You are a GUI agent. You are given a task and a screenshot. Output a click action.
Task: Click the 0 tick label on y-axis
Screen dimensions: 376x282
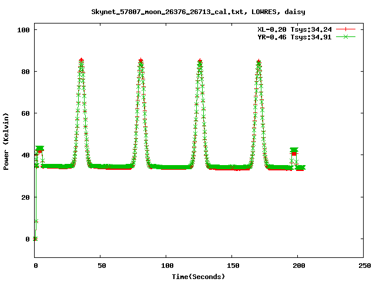click(x=28, y=239)
